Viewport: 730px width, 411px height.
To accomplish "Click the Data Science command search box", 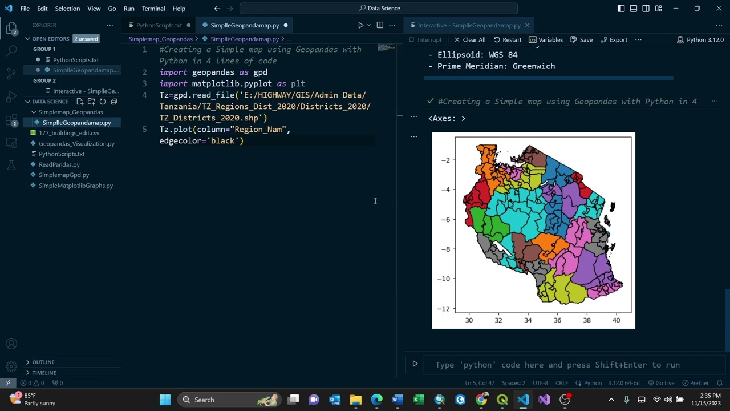I will (379, 9).
